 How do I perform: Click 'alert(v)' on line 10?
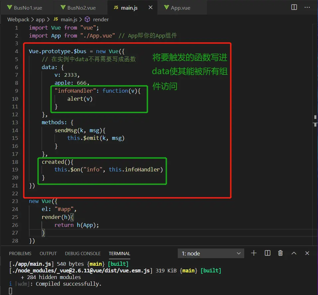click(x=80, y=99)
